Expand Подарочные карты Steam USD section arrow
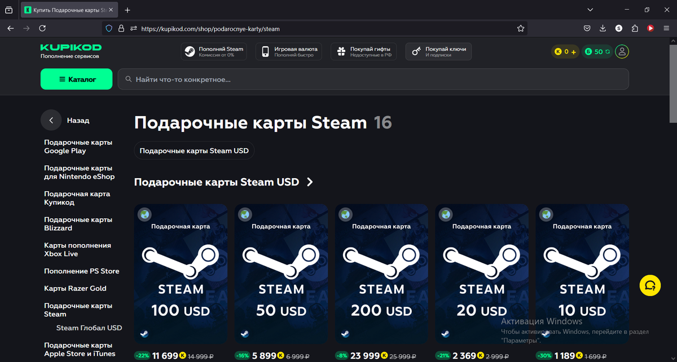Image resolution: width=677 pixels, height=362 pixels. 309,182
